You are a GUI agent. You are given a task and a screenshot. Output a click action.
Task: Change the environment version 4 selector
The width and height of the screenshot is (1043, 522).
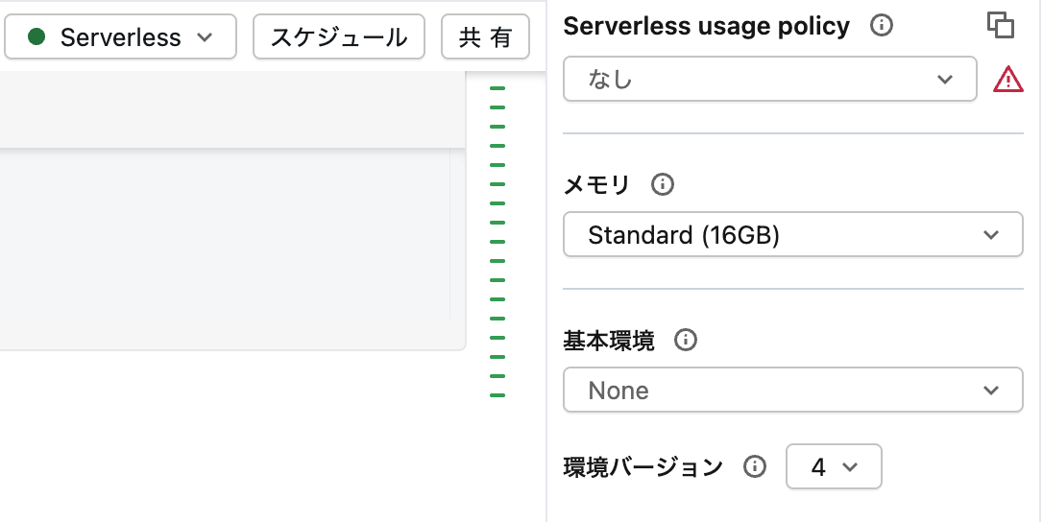point(835,466)
